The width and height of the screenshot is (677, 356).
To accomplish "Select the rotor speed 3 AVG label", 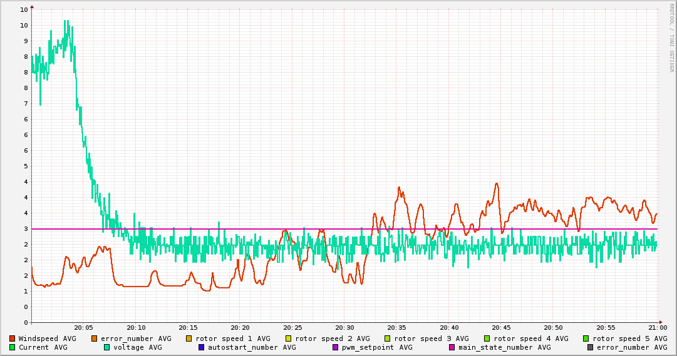I will (x=432, y=338).
